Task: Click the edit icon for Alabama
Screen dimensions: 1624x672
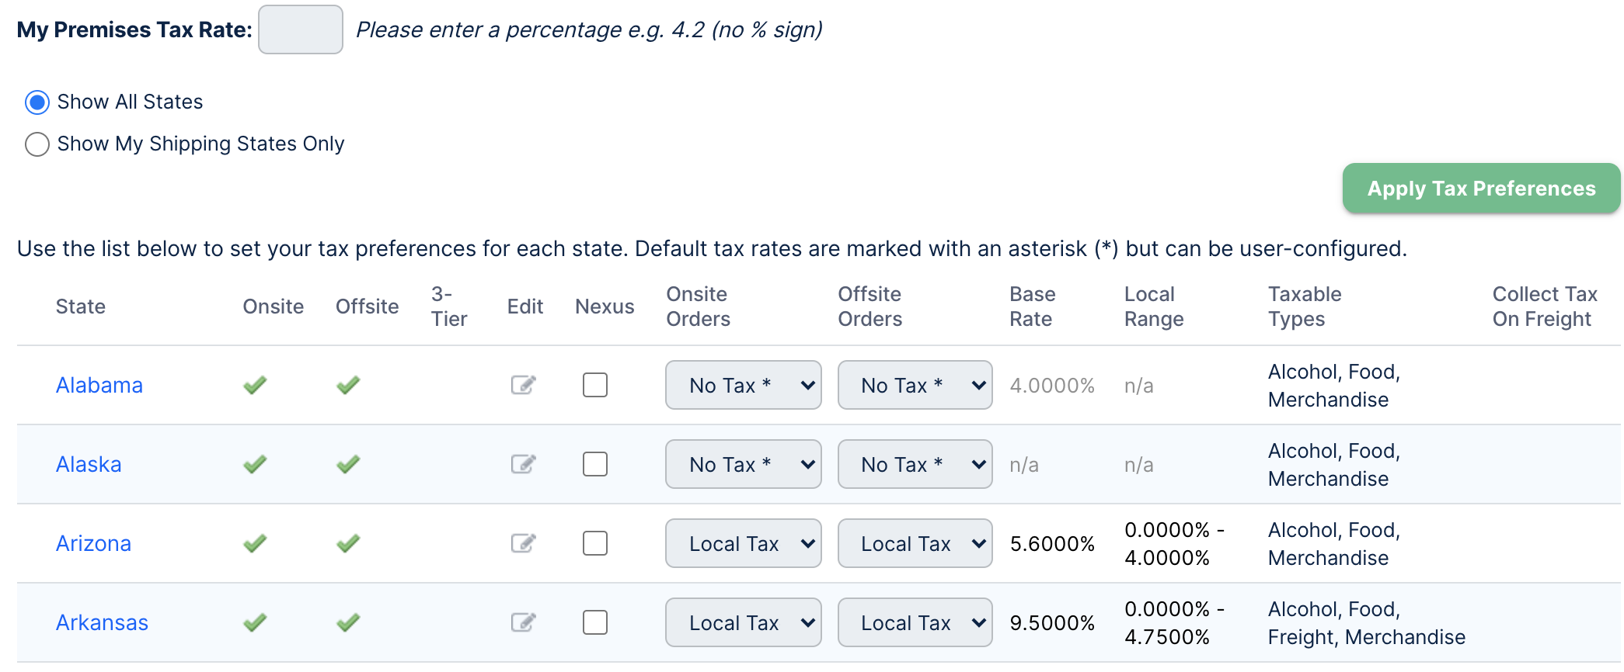Action: tap(523, 385)
